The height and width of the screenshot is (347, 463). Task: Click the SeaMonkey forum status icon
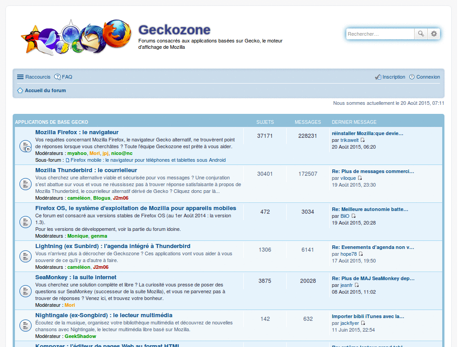[25, 291]
